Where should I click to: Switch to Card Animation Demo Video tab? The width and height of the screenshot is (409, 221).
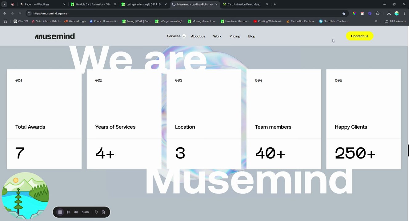click(x=245, y=4)
